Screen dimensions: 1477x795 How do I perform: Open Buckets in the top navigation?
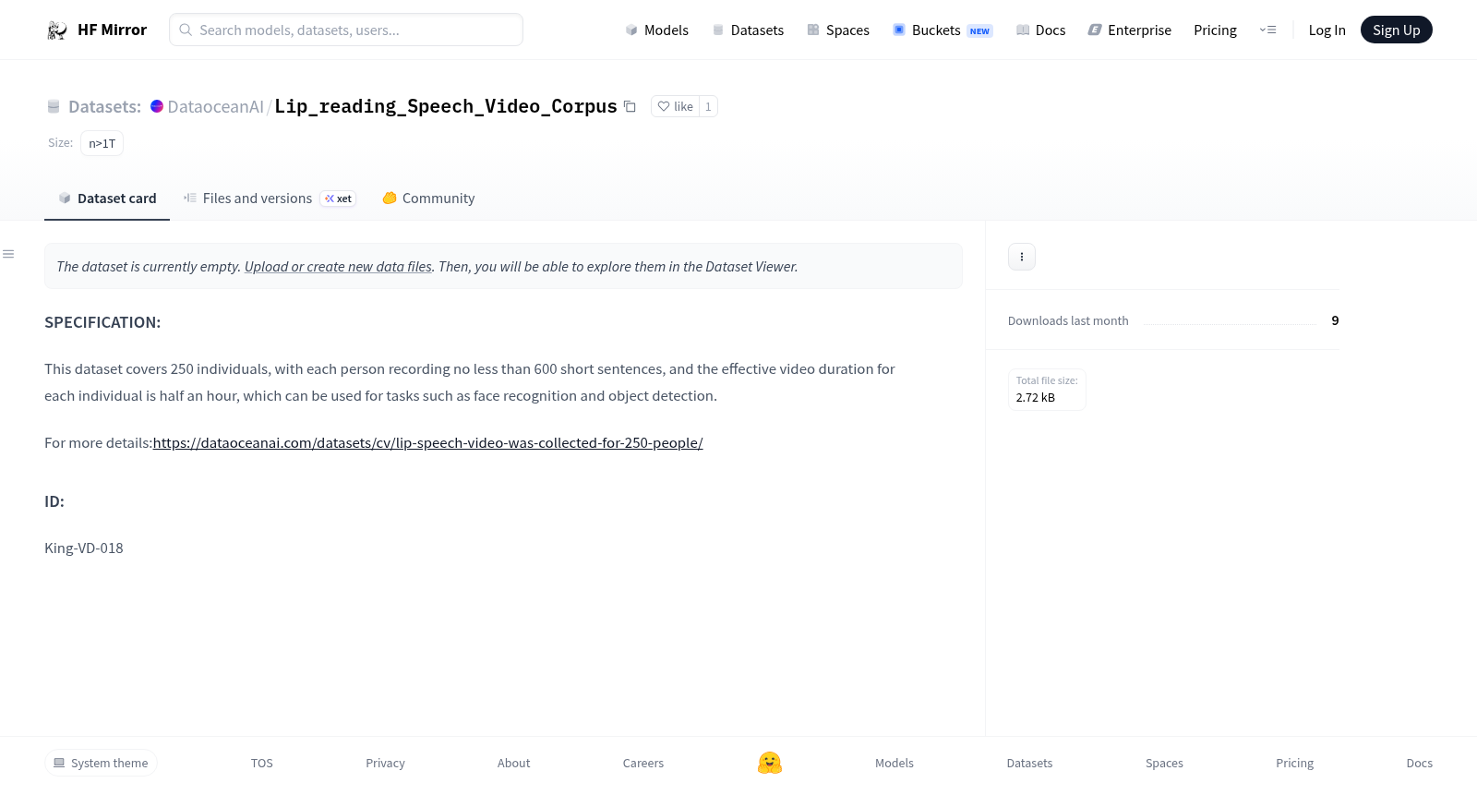(943, 30)
